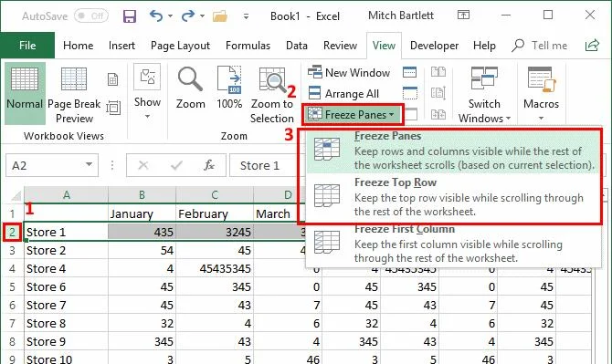Open the Help tab
This screenshot has width=612, height=364.
pyautogui.click(x=484, y=46)
